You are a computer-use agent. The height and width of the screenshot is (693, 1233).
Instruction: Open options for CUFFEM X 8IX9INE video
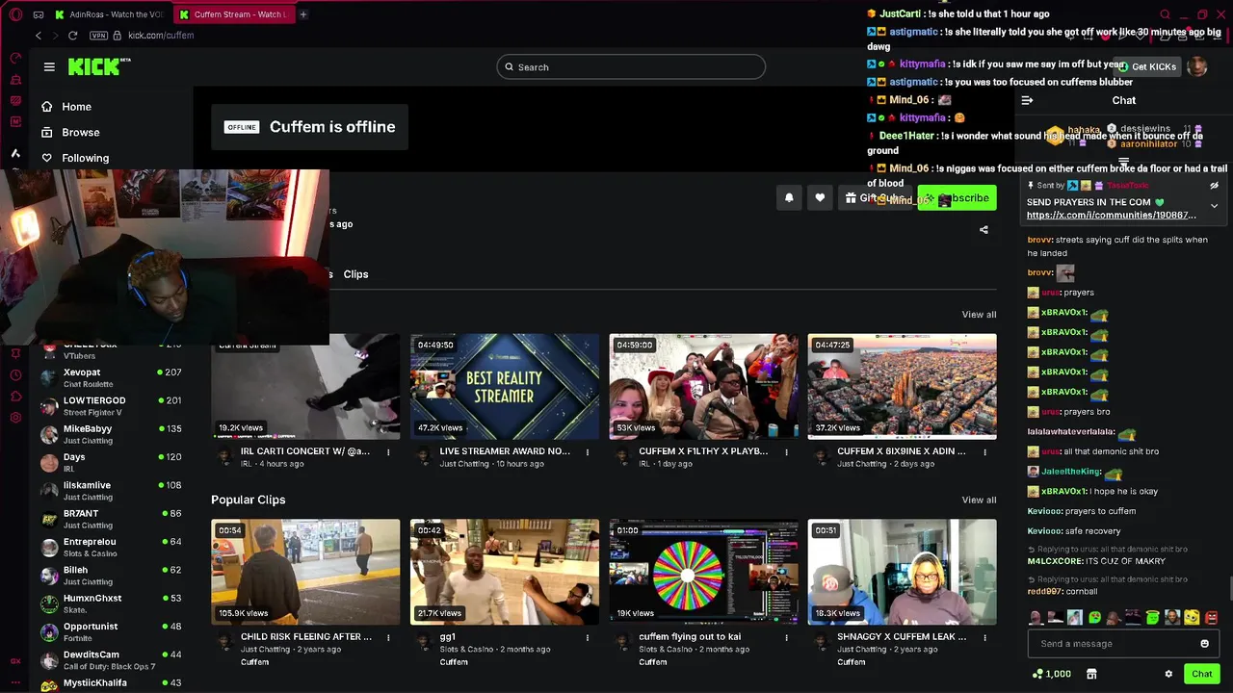click(x=984, y=451)
